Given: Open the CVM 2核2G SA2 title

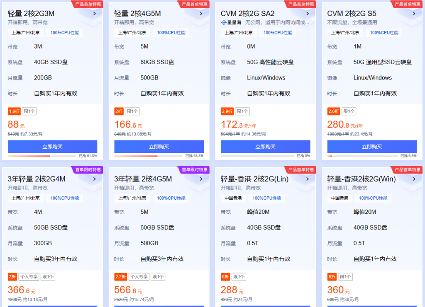Looking at the screenshot, I should pyautogui.click(x=247, y=14).
